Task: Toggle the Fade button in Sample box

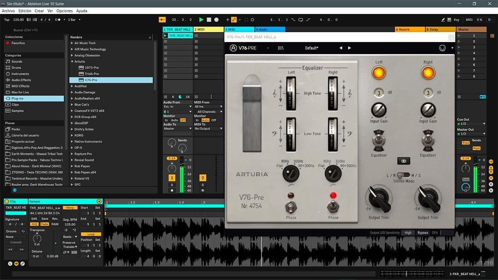Action: click(44, 224)
